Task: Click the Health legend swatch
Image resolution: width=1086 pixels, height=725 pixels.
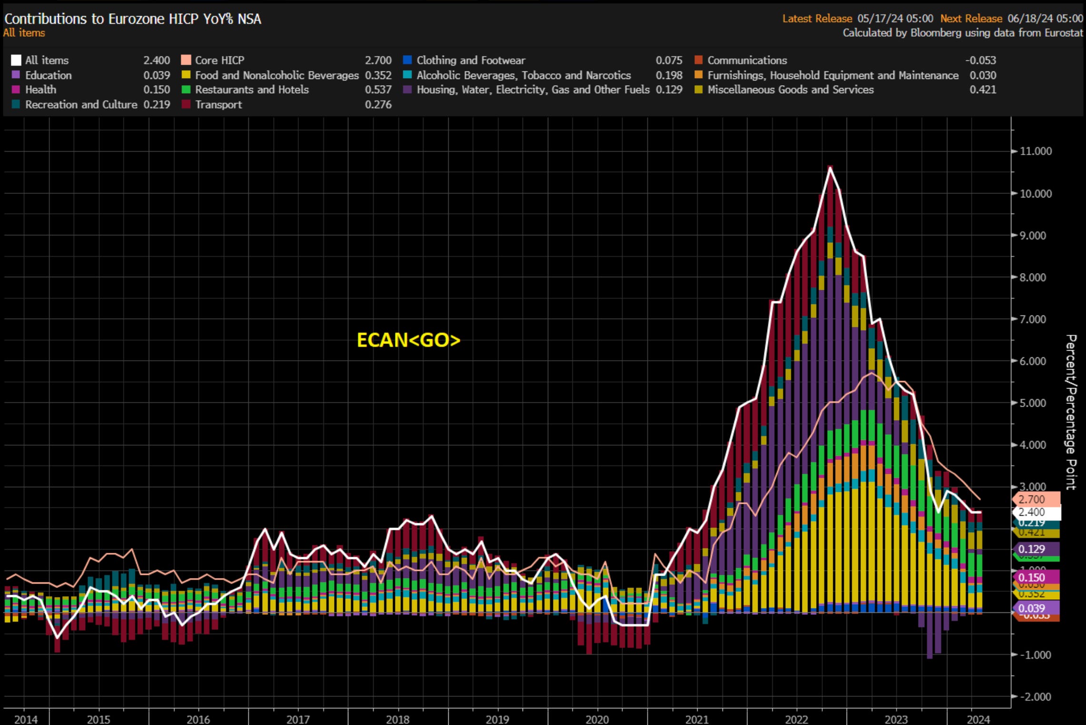Action: [16, 90]
